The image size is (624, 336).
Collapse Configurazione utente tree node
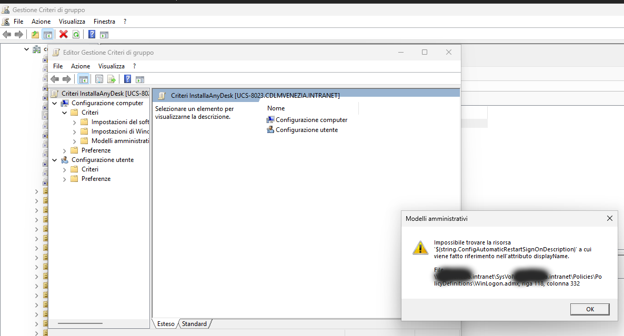tap(55, 160)
